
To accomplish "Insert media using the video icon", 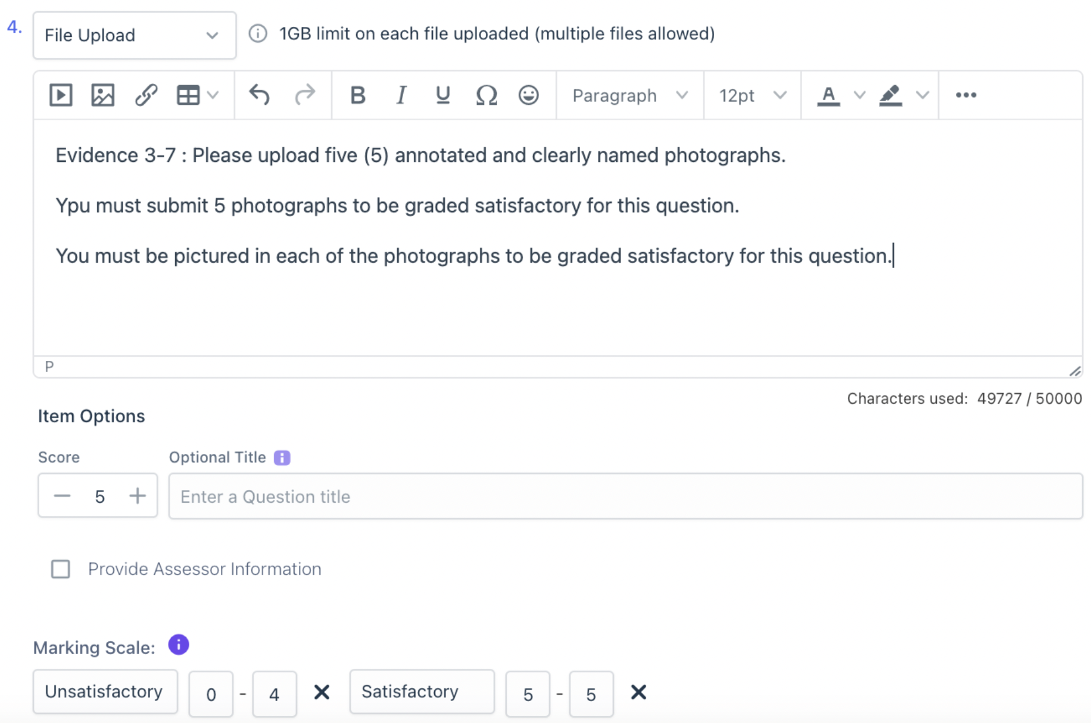I will tap(61, 95).
